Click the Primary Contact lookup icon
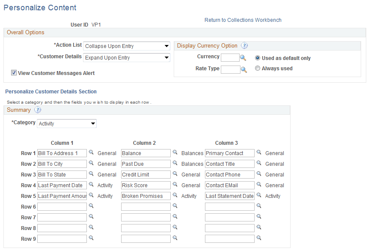 coord(258,153)
